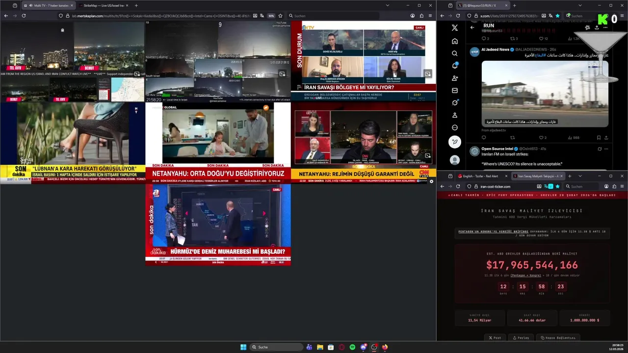Select the @fequeun53/RUN / X tab

click(482, 5)
